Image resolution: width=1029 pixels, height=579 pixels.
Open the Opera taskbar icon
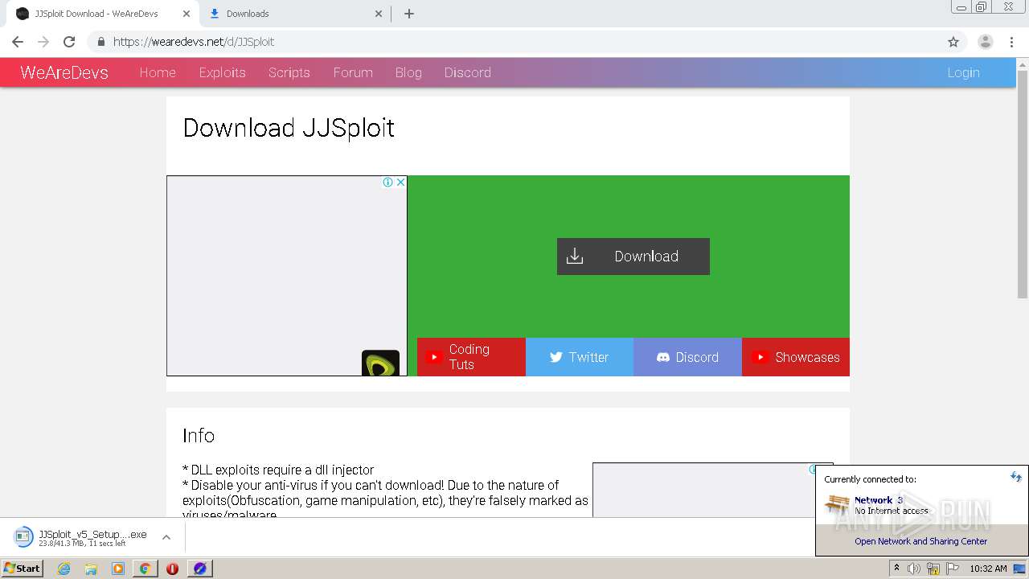tap(172, 569)
